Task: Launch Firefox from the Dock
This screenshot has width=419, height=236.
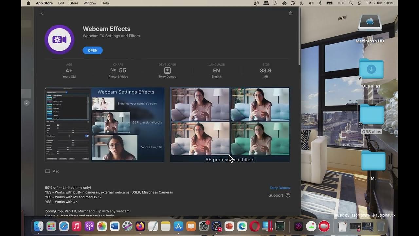Action: tap(140, 226)
